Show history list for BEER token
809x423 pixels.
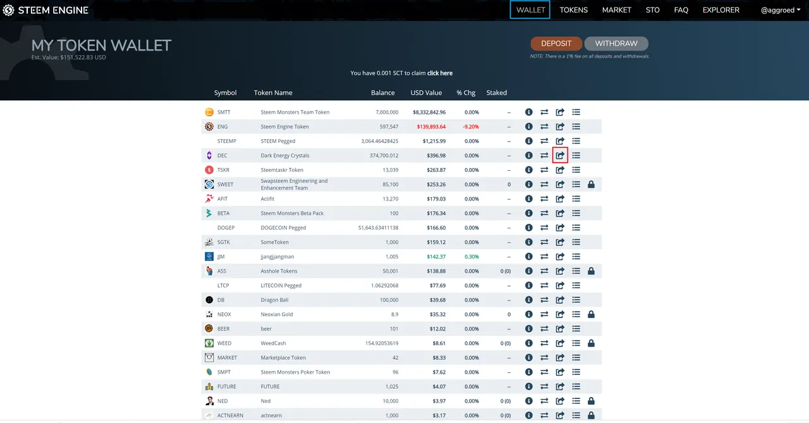tap(576, 329)
